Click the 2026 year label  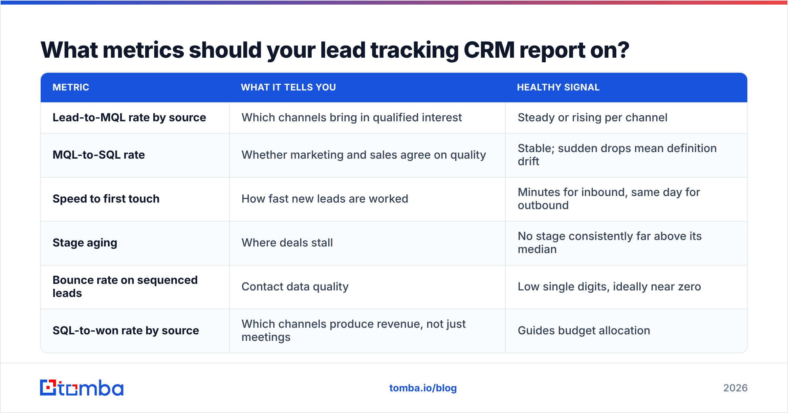735,388
